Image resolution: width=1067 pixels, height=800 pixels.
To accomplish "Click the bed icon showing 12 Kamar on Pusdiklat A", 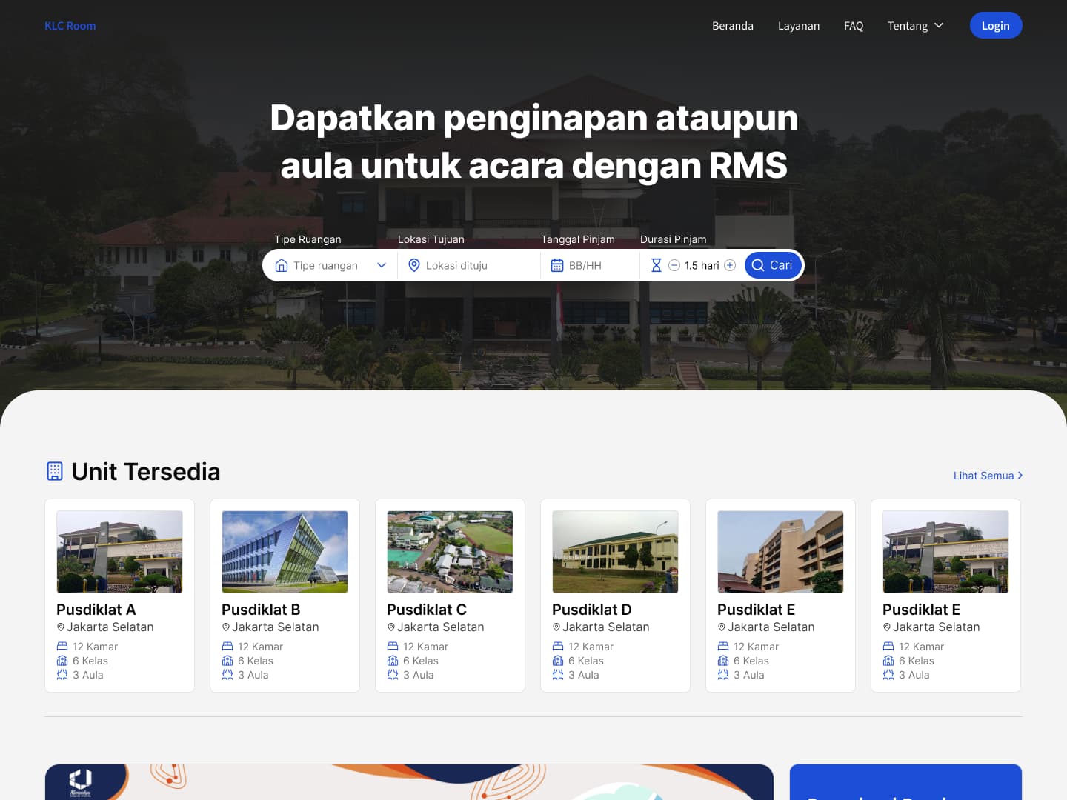I will point(62,645).
